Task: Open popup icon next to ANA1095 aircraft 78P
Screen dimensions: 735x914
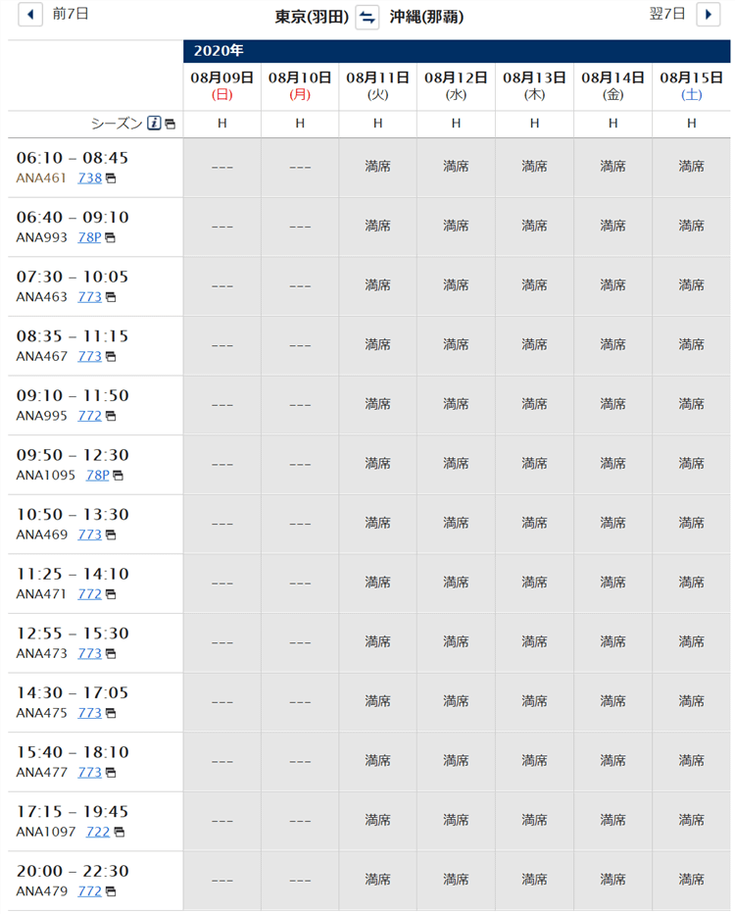Action: 119,476
